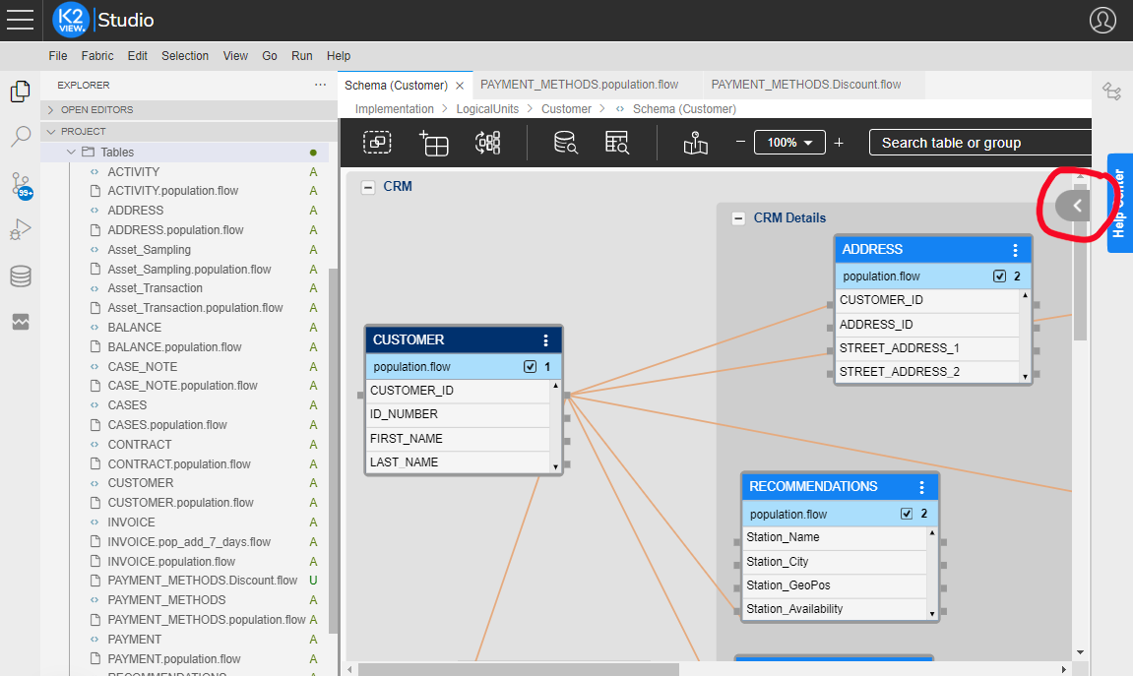Screen dimensions: 1133x676
Task: Open Source Control view with 99+ badge
Action: pyautogui.click(x=20, y=184)
